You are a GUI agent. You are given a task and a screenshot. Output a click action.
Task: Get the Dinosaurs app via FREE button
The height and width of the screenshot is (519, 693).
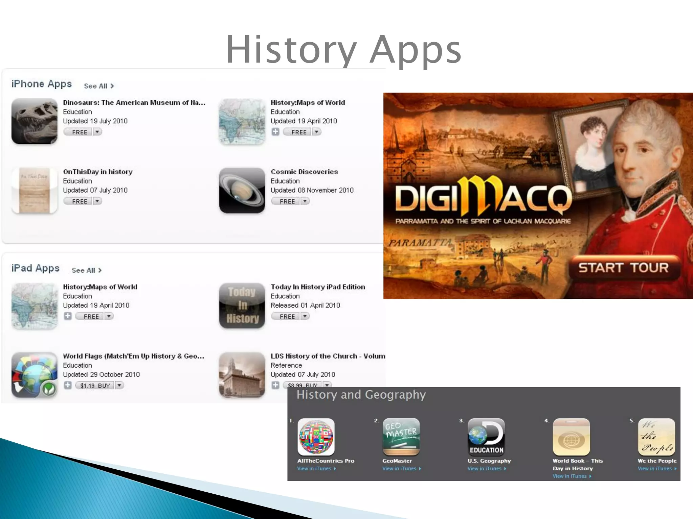click(78, 132)
